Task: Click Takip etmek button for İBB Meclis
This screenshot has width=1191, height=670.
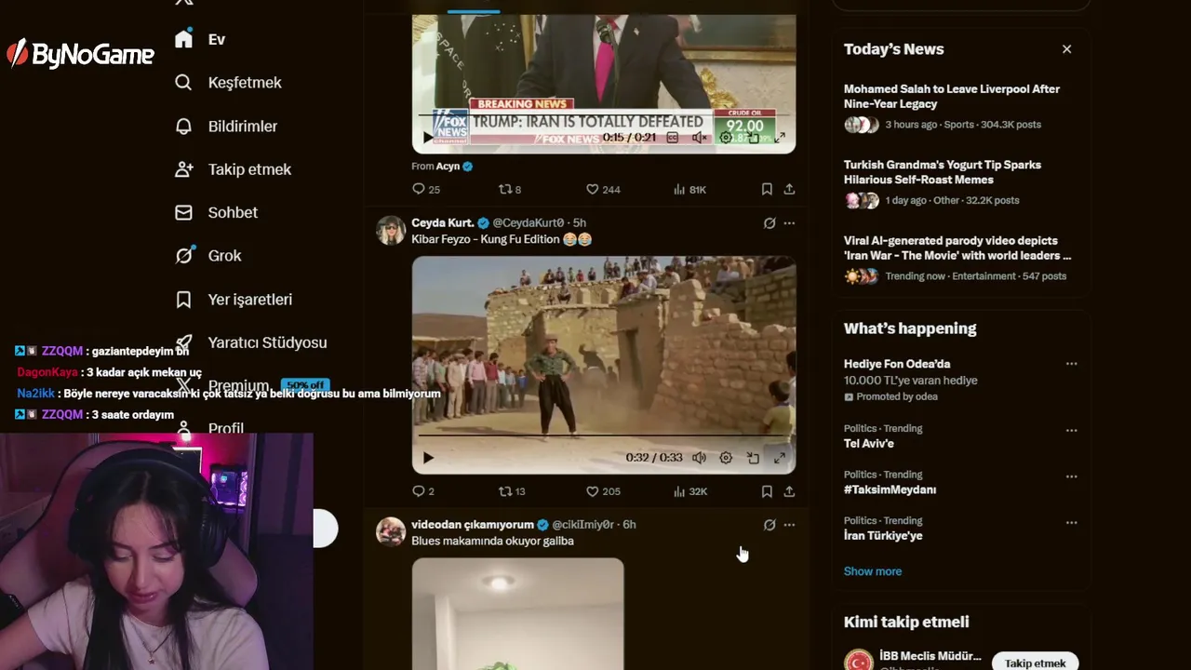Action: (x=1035, y=663)
